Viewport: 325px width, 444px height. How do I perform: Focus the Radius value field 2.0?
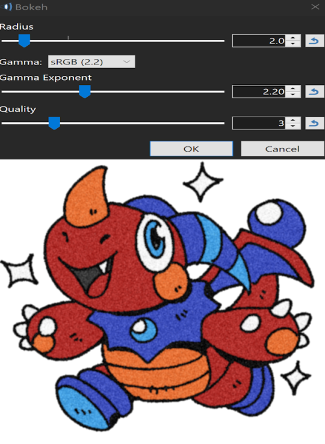point(259,41)
